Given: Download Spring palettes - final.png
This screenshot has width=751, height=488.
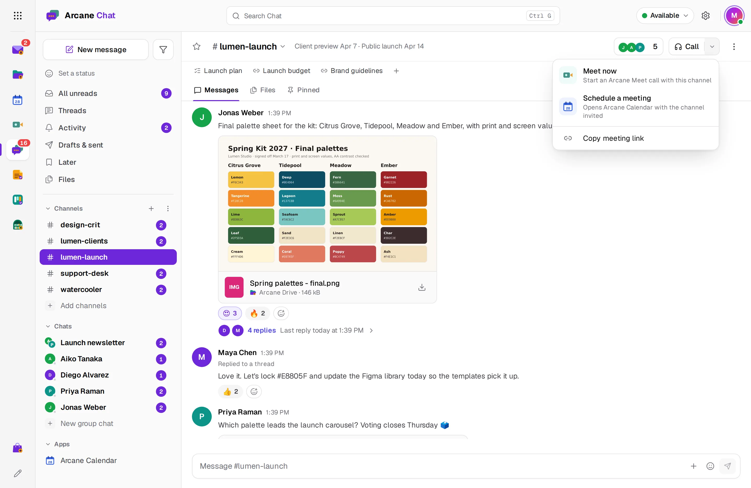Looking at the screenshot, I should (422, 287).
